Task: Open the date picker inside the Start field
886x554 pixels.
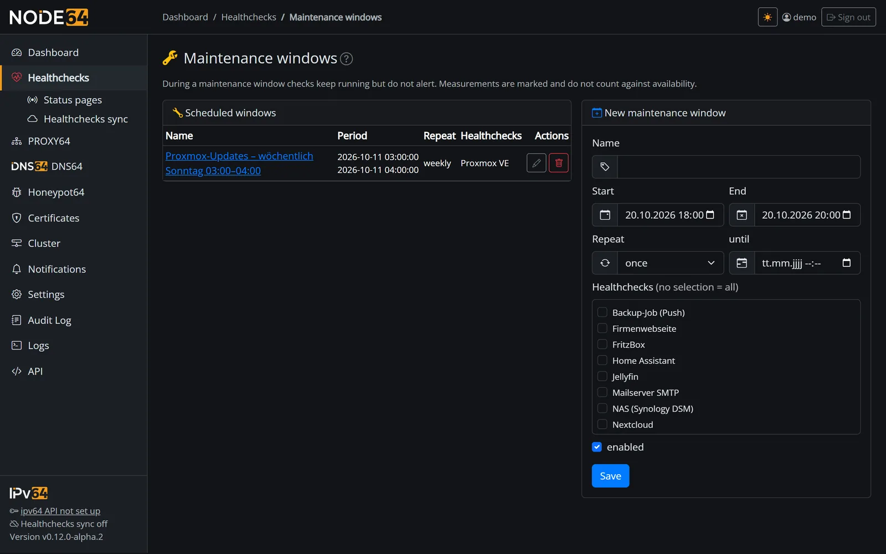Action: click(710, 215)
